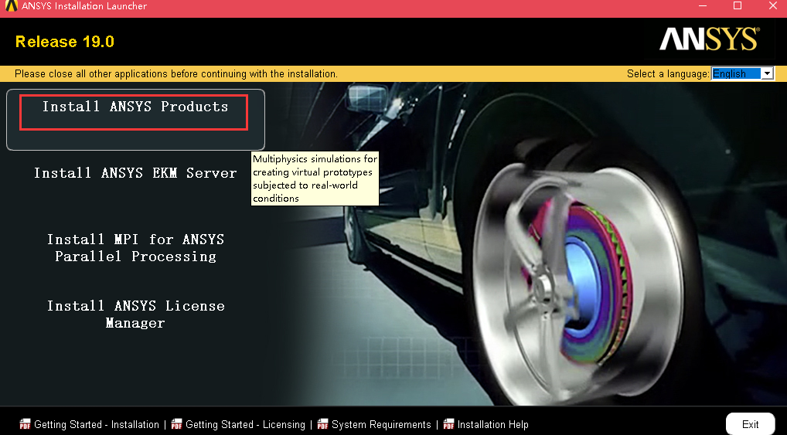Click PDF icon beside Installation Help
This screenshot has height=435, width=787.
click(448, 424)
